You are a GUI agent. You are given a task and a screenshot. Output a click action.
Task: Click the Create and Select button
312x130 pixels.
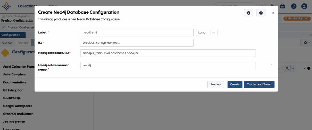(259, 84)
